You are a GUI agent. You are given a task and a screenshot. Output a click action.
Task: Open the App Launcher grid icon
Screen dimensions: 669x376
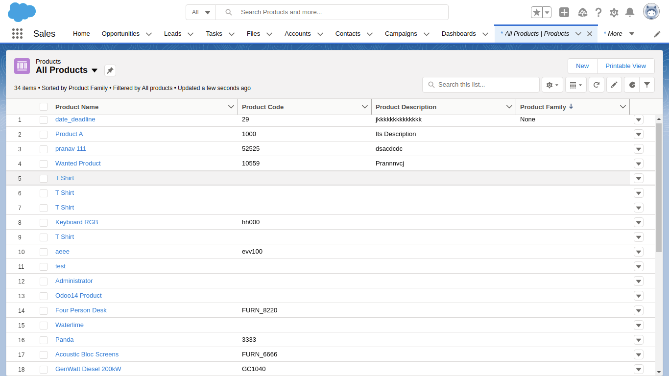coord(17,33)
